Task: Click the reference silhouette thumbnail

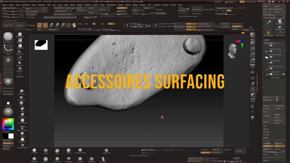Action: (x=41, y=45)
